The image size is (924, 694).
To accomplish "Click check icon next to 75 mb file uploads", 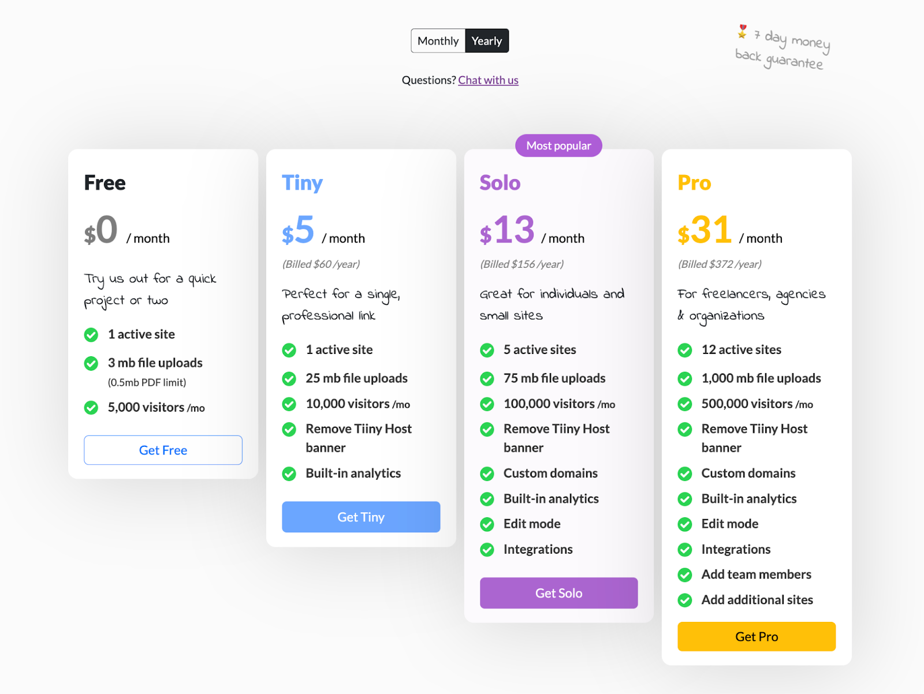I will point(487,379).
